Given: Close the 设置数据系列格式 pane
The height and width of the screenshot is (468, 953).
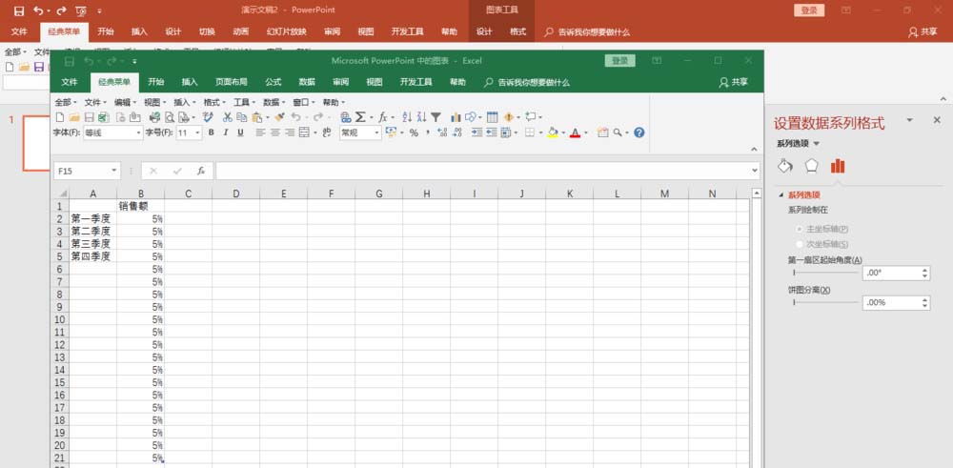Looking at the screenshot, I should pos(937,120).
